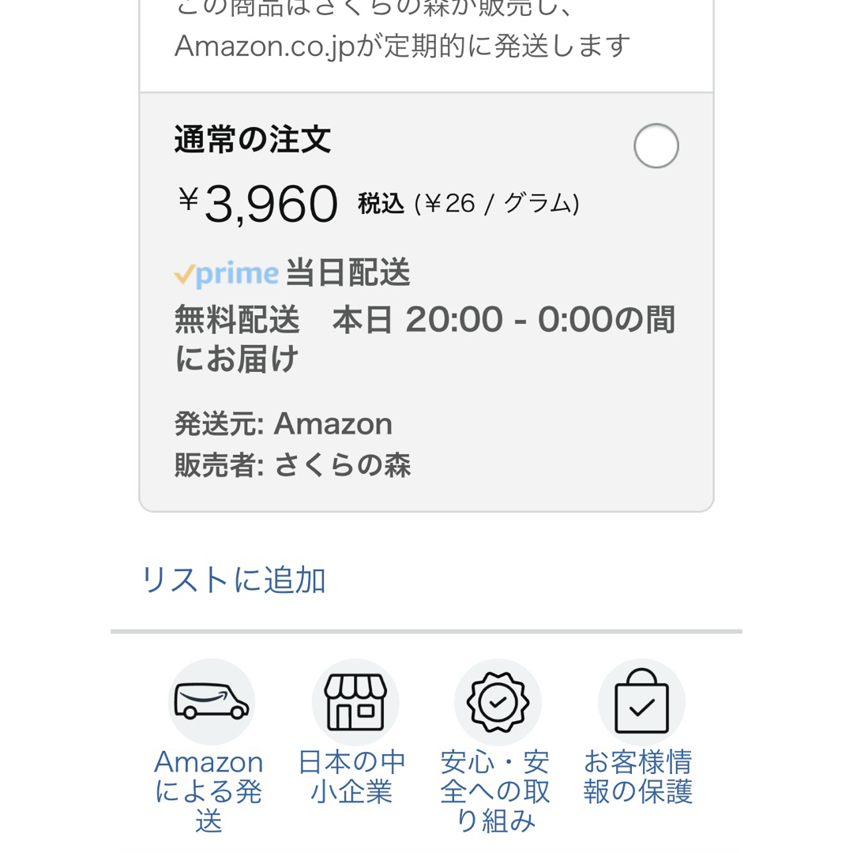This screenshot has width=853, height=853.
Task: Click the 通常の注文 heading
Action: click(x=253, y=139)
